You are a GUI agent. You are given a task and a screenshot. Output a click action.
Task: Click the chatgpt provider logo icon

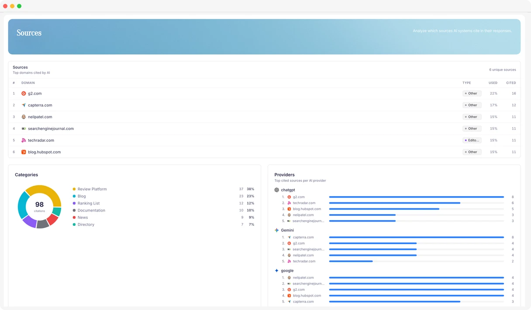[276, 190]
